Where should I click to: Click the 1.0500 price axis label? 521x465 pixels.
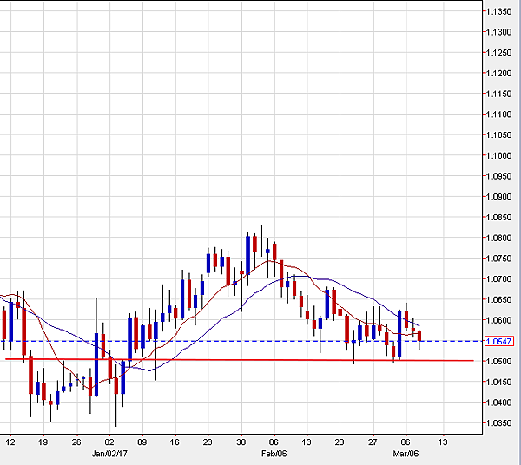[499, 362]
